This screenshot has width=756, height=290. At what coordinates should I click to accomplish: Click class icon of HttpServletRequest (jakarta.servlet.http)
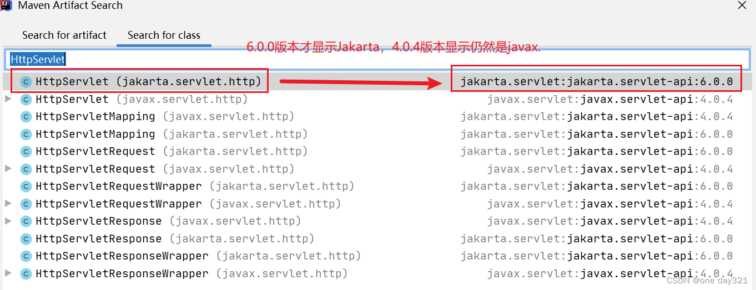26,152
